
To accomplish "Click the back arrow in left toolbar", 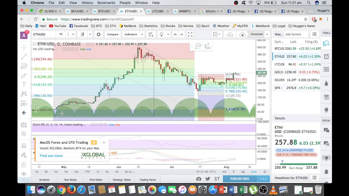I will click(x=24, y=113).
